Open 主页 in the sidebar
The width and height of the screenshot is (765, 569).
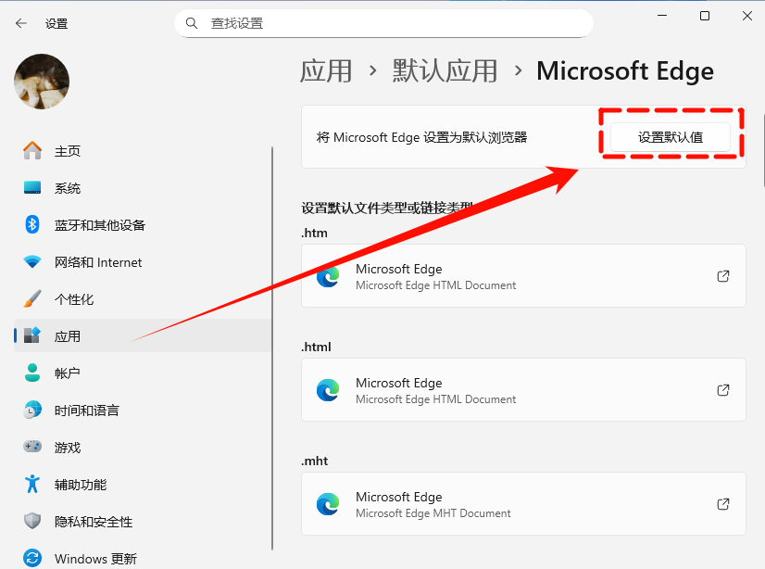[67, 151]
